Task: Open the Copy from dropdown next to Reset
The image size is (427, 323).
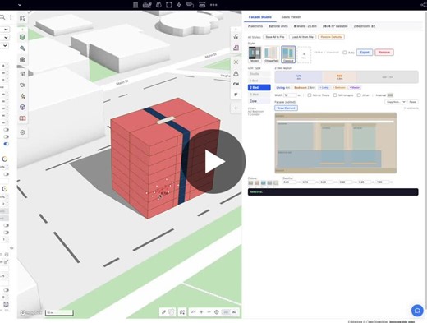Action: pos(396,102)
